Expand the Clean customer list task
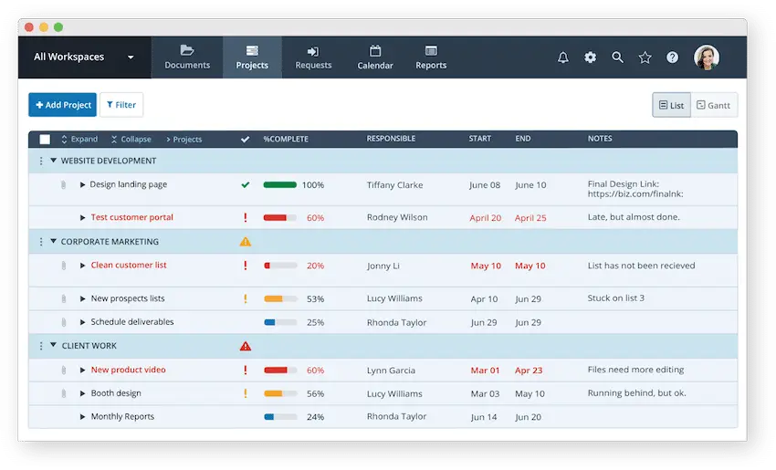Image resolution: width=776 pixels, height=470 pixels. pos(83,266)
